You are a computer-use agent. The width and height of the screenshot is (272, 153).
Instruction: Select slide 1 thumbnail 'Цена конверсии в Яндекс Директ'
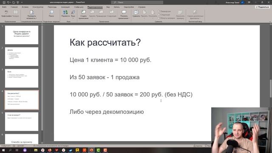pos(22,35)
